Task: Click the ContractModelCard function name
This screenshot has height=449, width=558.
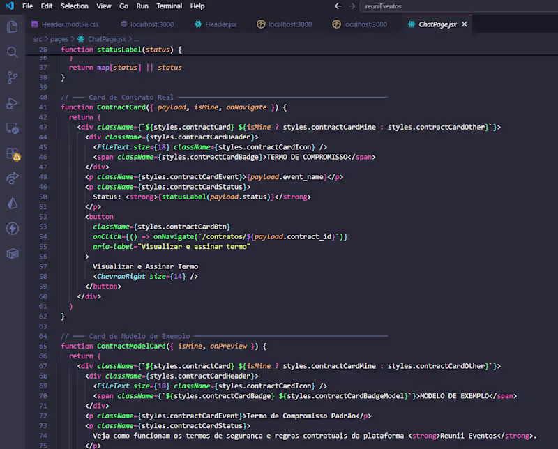Action: (131, 347)
